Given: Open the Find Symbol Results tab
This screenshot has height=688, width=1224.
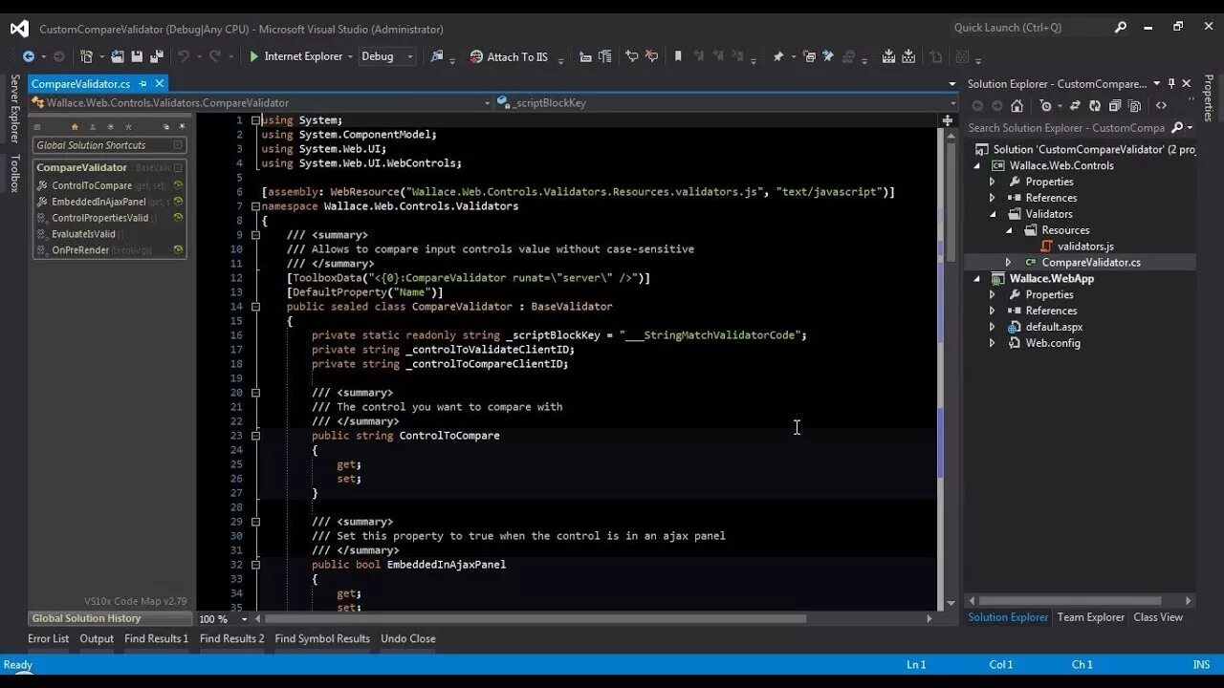Looking at the screenshot, I should [x=322, y=638].
